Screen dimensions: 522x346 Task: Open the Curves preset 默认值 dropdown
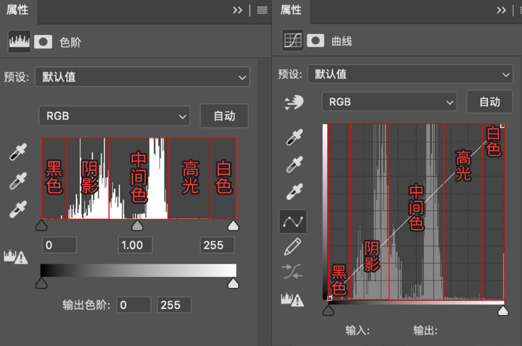pyautogui.click(x=410, y=74)
